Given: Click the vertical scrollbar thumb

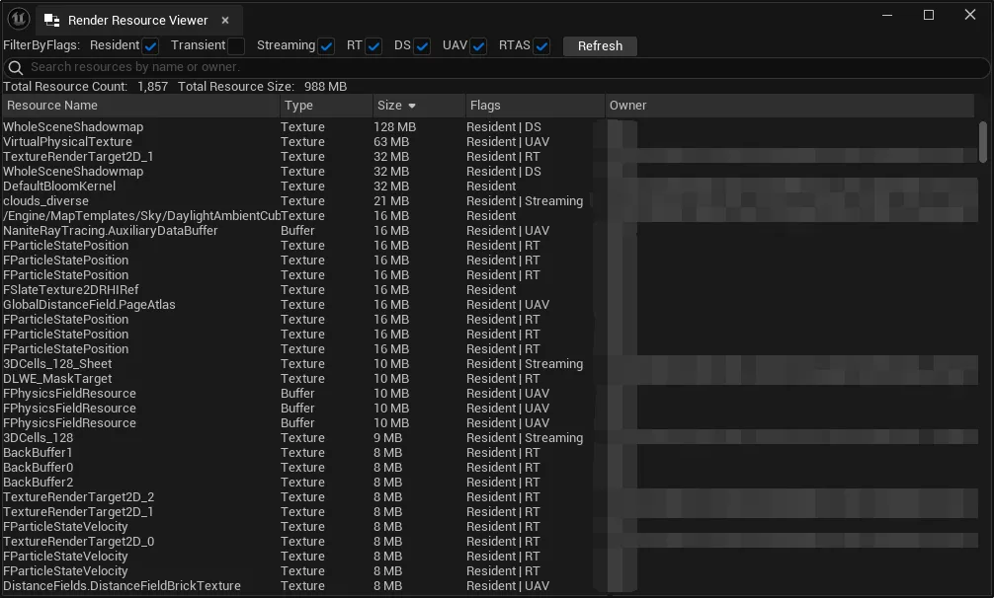Looking at the screenshot, I should point(982,142).
